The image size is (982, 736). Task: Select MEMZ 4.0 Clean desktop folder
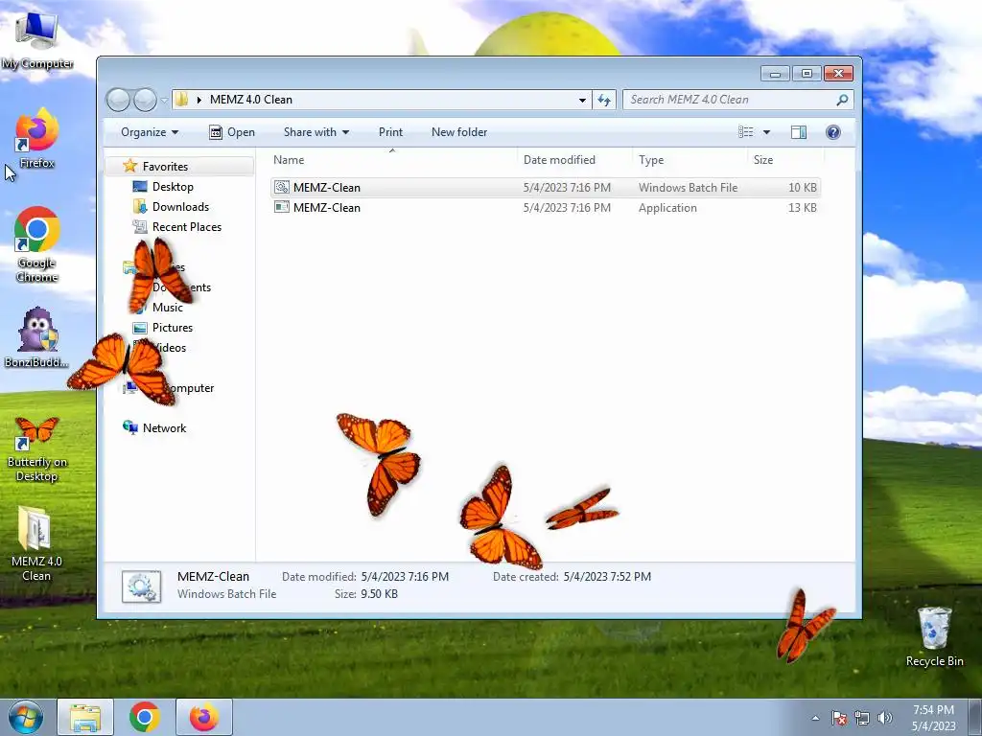tap(36, 543)
